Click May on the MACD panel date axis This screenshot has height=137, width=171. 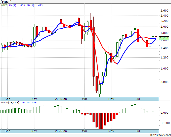(111, 131)
